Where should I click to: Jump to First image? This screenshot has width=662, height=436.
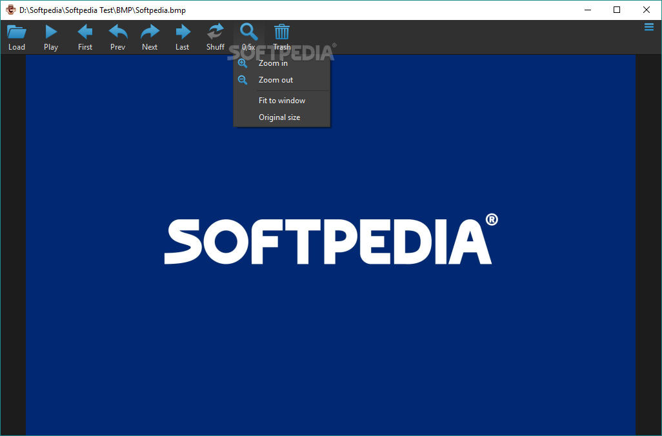click(x=85, y=37)
